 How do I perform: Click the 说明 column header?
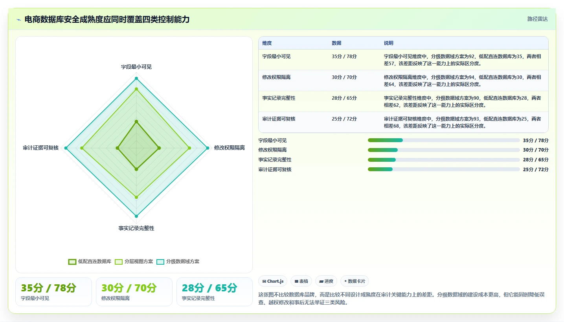pyautogui.click(x=389, y=43)
